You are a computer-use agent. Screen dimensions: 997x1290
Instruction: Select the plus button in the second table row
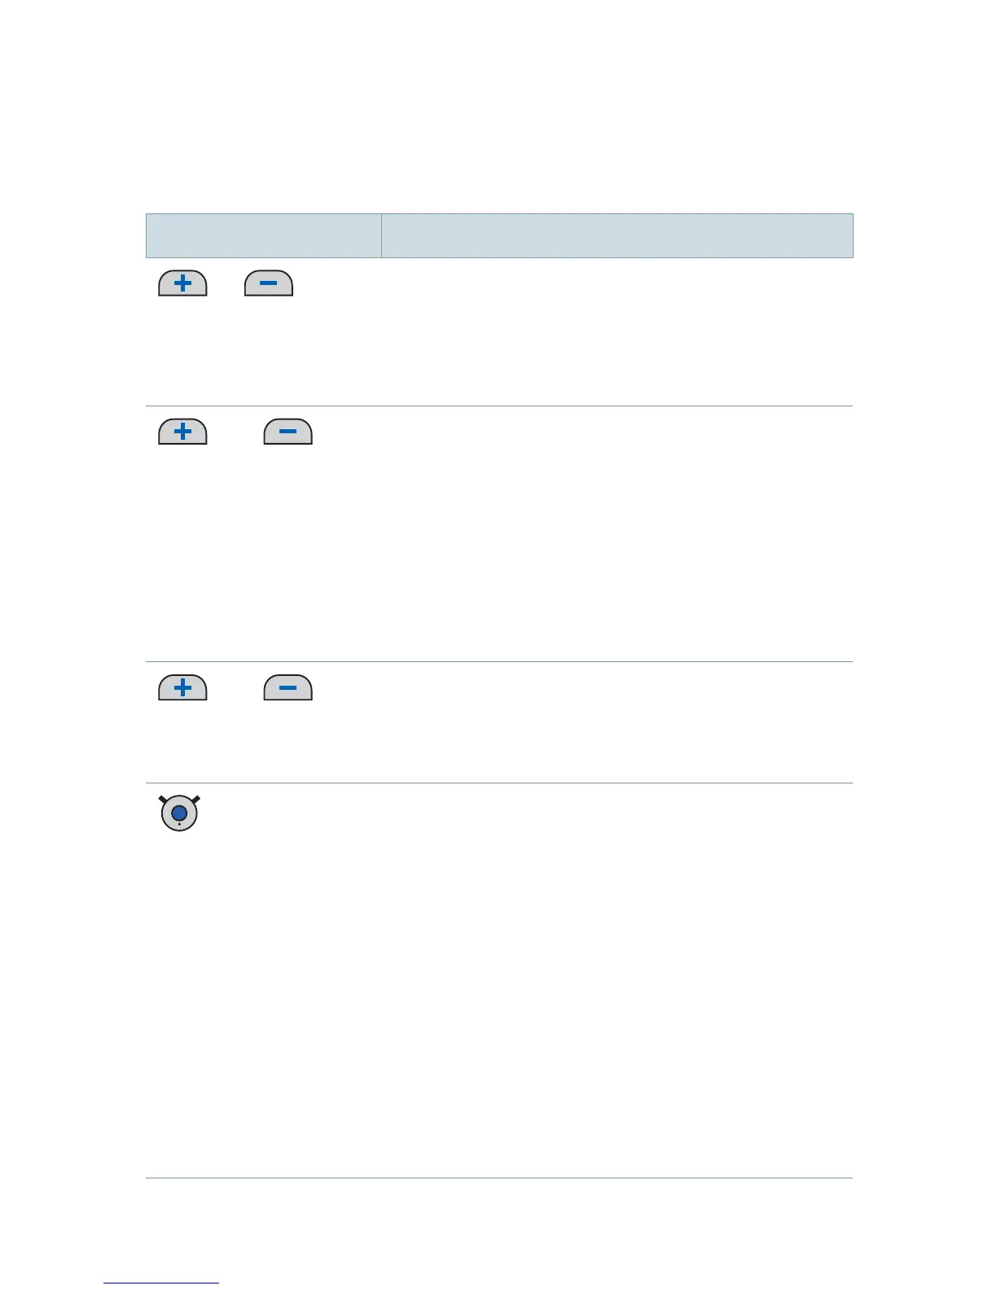[x=182, y=432]
